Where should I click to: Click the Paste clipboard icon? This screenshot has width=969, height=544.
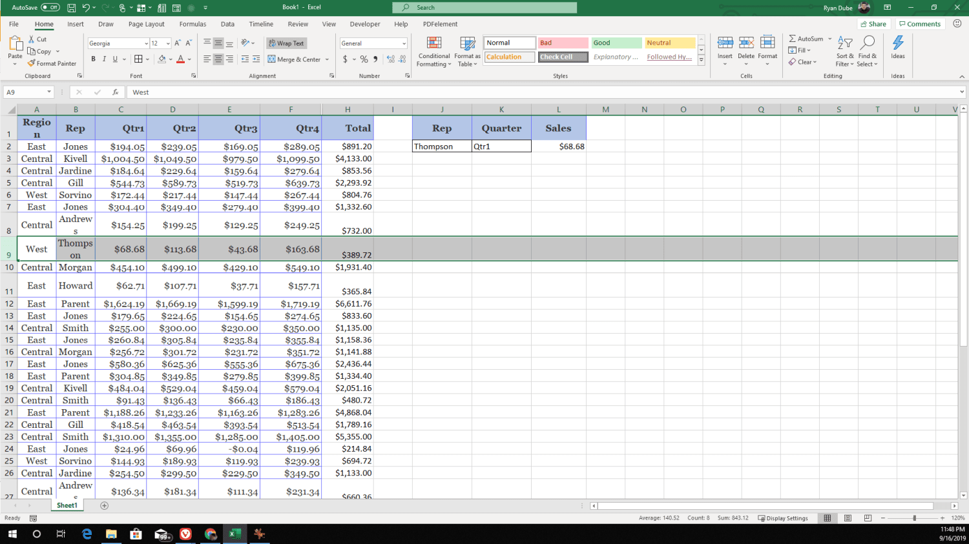(15, 44)
